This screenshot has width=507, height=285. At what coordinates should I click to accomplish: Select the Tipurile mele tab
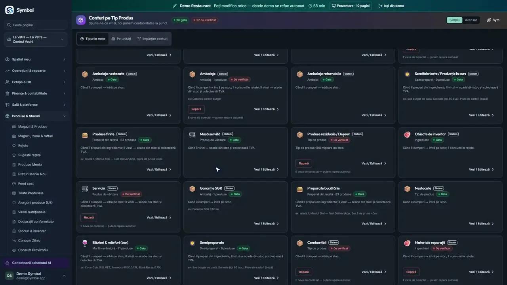click(x=93, y=39)
